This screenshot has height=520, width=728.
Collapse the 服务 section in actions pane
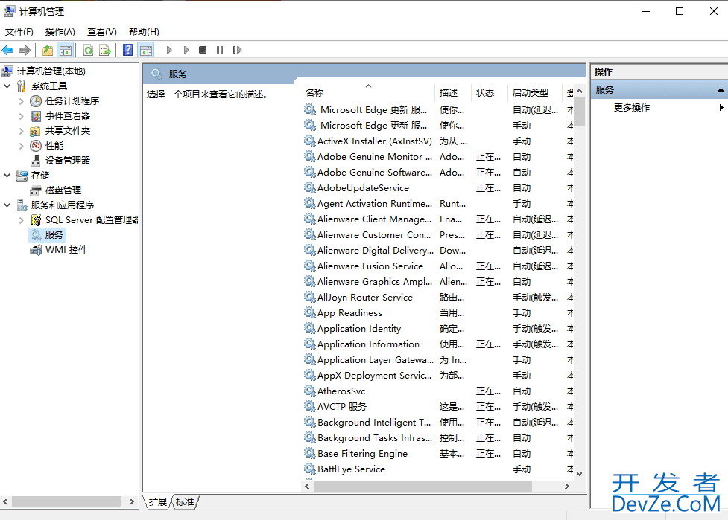[x=720, y=90]
